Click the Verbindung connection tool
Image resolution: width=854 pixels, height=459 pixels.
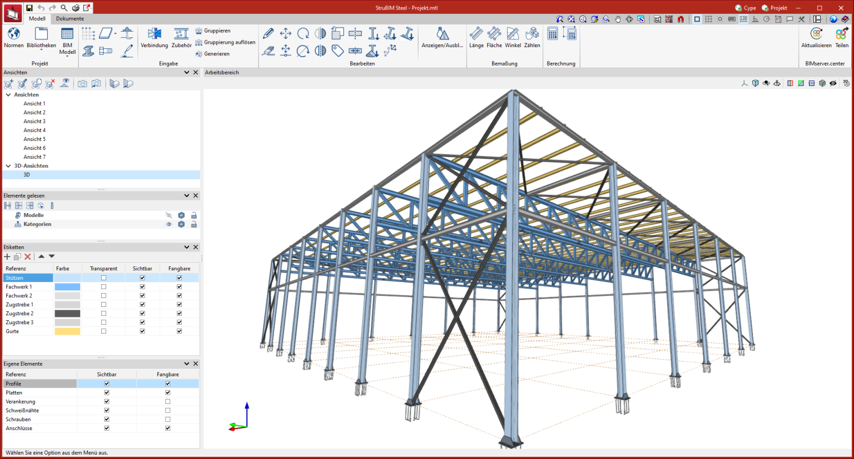click(x=154, y=34)
